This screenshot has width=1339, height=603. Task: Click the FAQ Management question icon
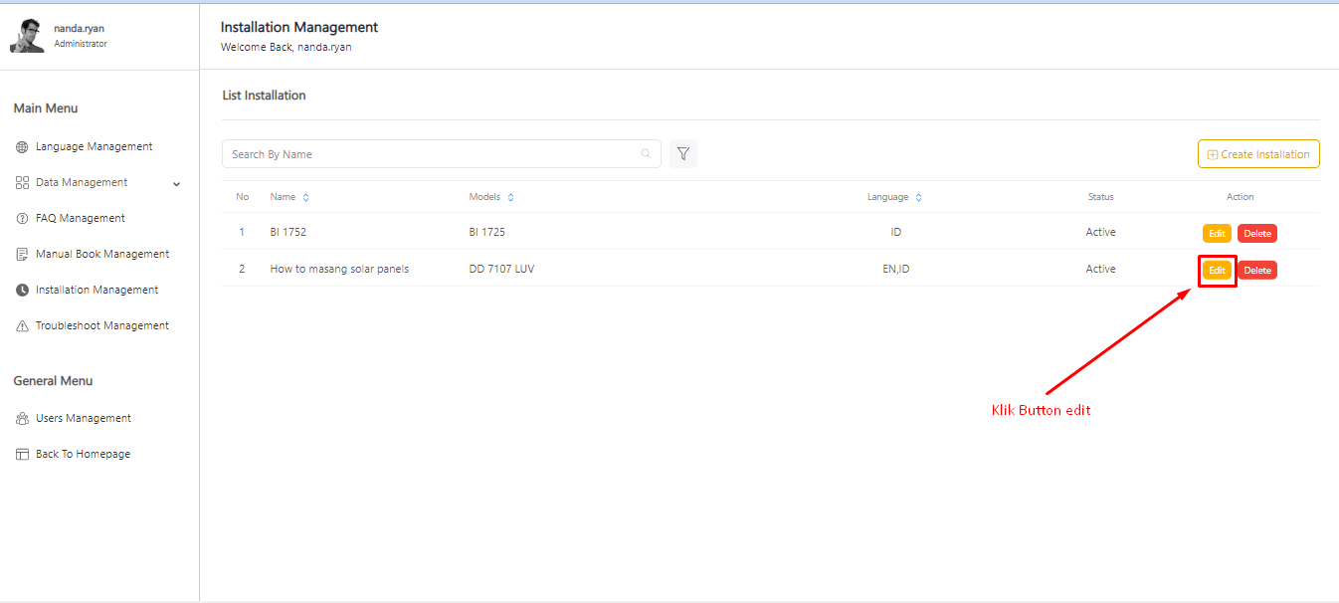[x=22, y=219]
